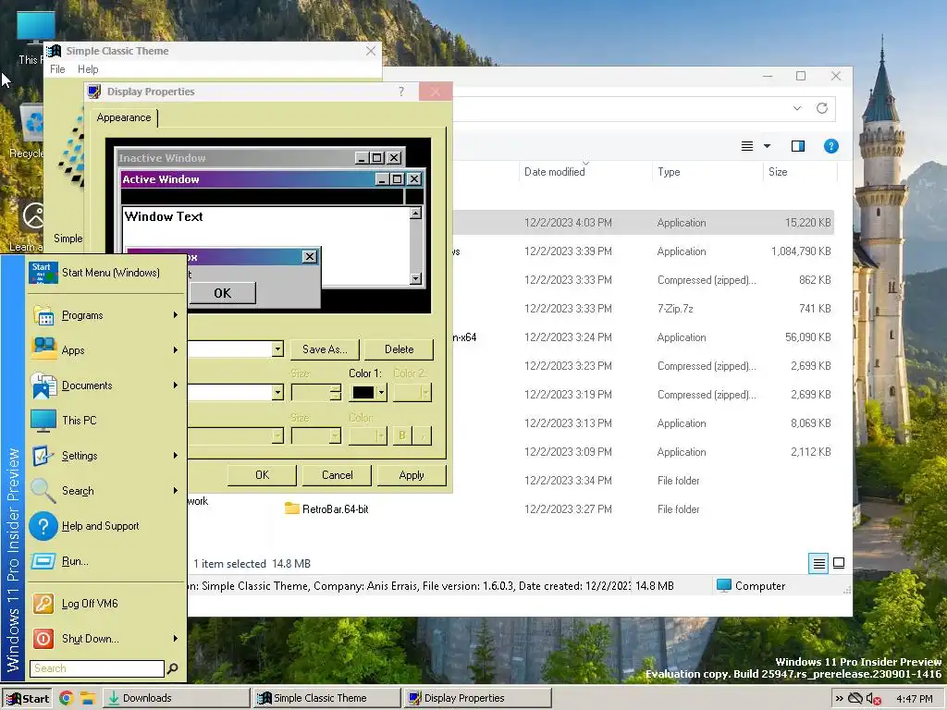This screenshot has height=710, width=947.
Task: Click the Display Properties help question mark
Action: (401, 92)
